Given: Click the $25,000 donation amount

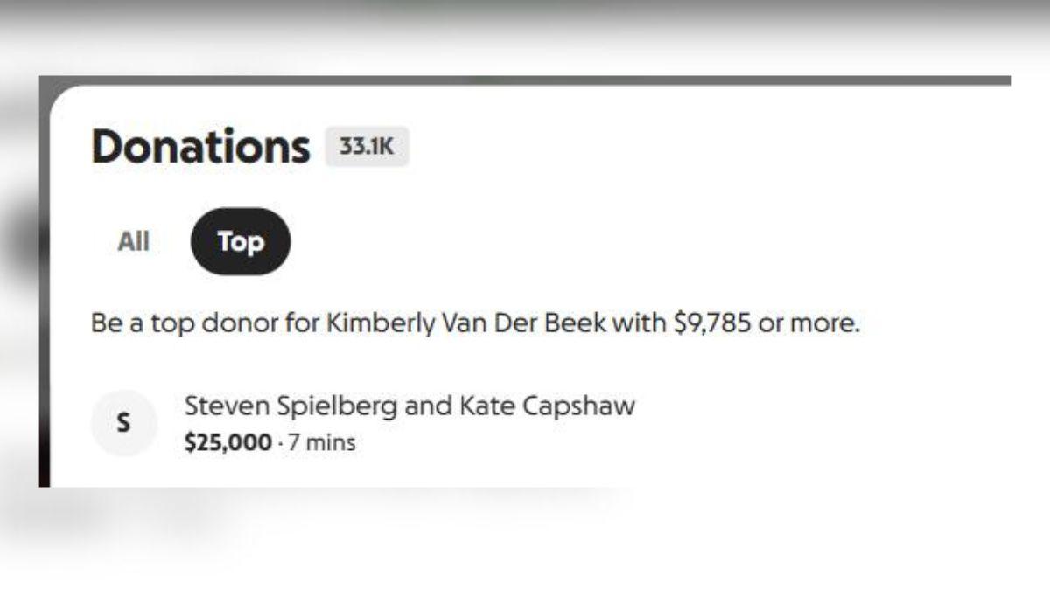Looking at the screenshot, I should (x=227, y=442).
